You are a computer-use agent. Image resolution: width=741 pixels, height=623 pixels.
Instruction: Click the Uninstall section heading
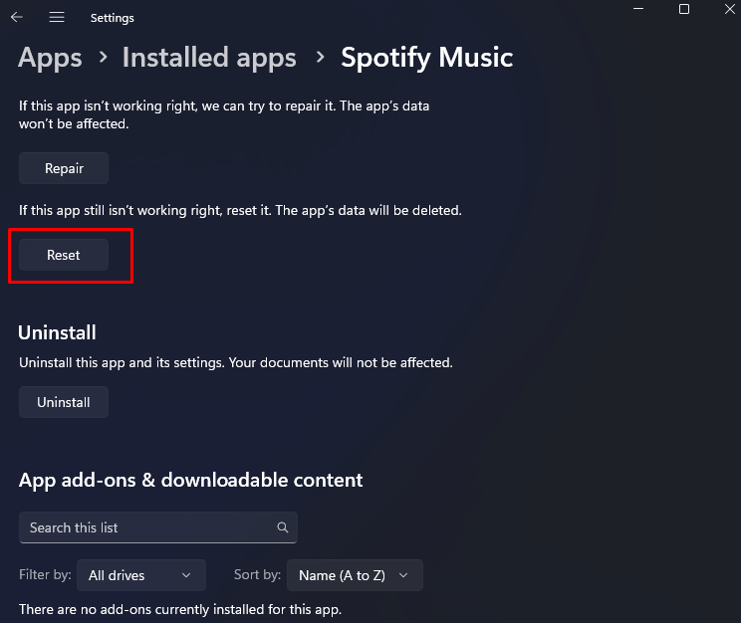(x=57, y=332)
